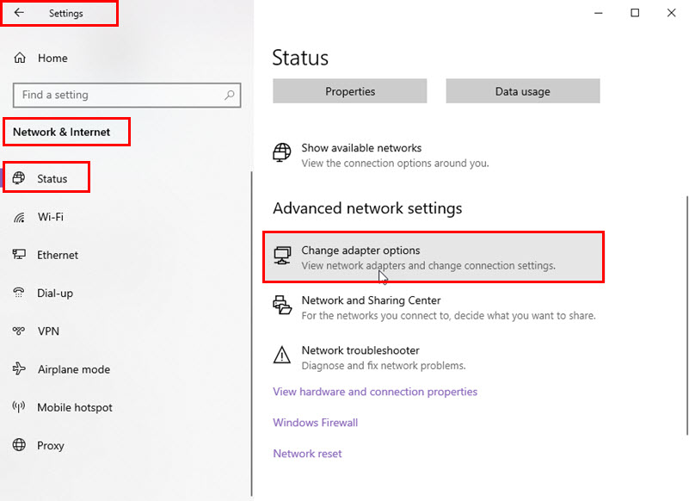The height and width of the screenshot is (501, 689).
Task: Click the Mobile hotspot antenna icon
Action: [18, 407]
